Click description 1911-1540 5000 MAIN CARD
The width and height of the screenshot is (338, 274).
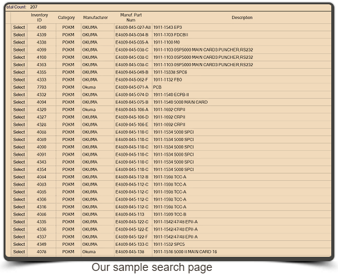(x=181, y=102)
